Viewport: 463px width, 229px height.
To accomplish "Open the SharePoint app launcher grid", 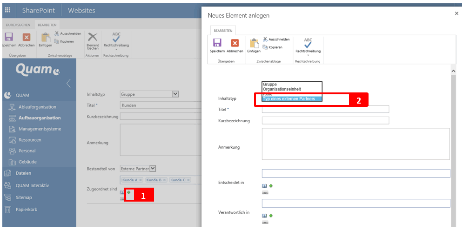I will click(x=7, y=10).
